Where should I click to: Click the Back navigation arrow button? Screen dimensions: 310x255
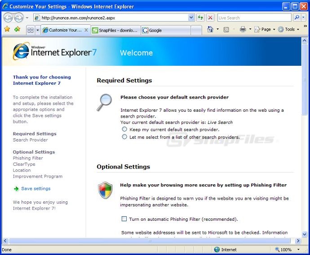(8, 18)
